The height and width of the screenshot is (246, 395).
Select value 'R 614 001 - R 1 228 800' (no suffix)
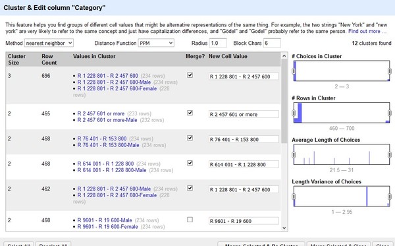[x=105, y=164]
